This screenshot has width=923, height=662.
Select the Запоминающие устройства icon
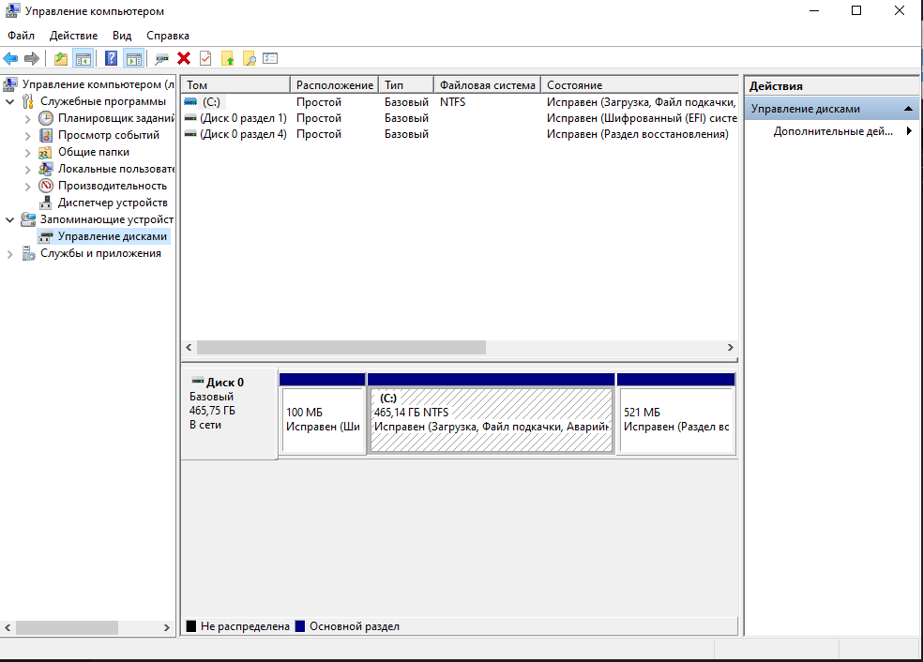coord(27,219)
